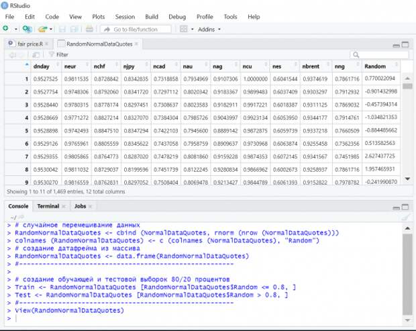The image size is (416, 331).
Task: Click the console input prompt line
Action: pos(203,318)
